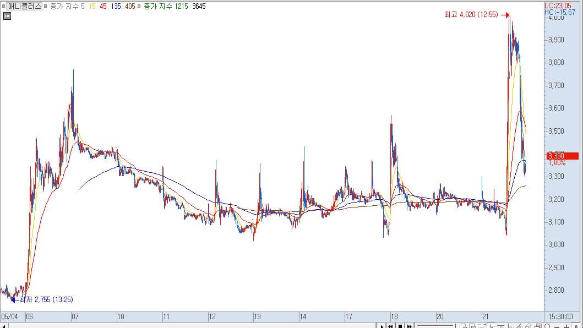
Task: Click the 18 date on time axis
Action: [x=394, y=317]
